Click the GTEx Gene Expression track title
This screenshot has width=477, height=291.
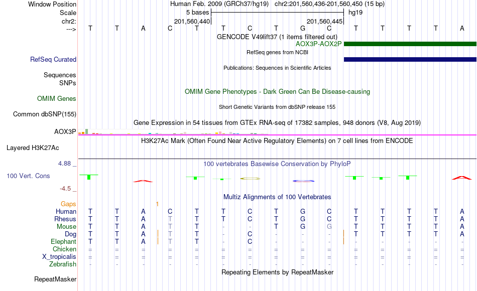(277, 123)
